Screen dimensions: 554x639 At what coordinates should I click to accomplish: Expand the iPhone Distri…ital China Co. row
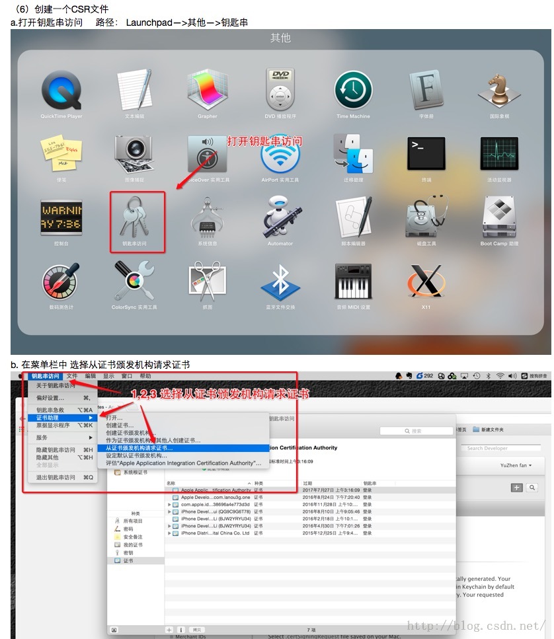(x=169, y=533)
